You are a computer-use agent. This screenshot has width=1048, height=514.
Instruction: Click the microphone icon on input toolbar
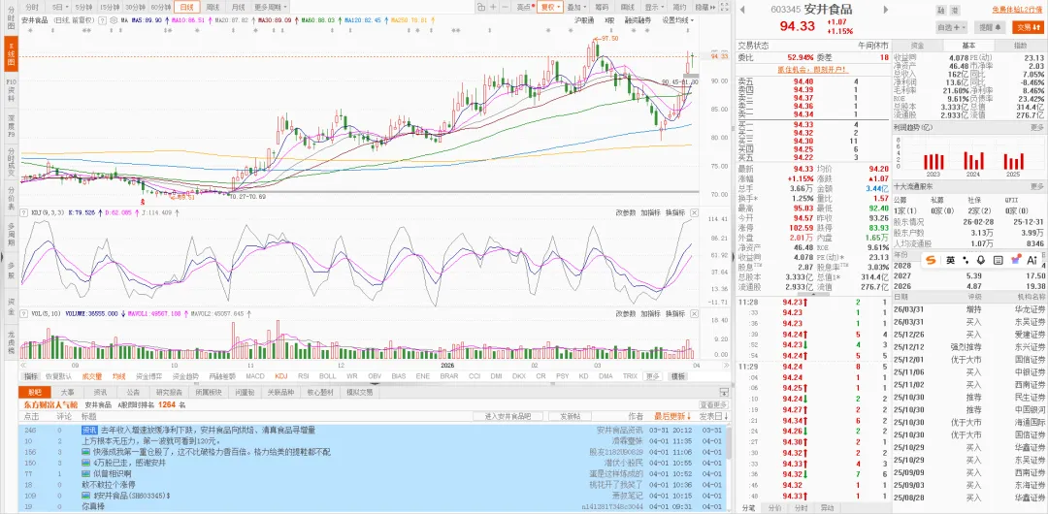tap(981, 260)
